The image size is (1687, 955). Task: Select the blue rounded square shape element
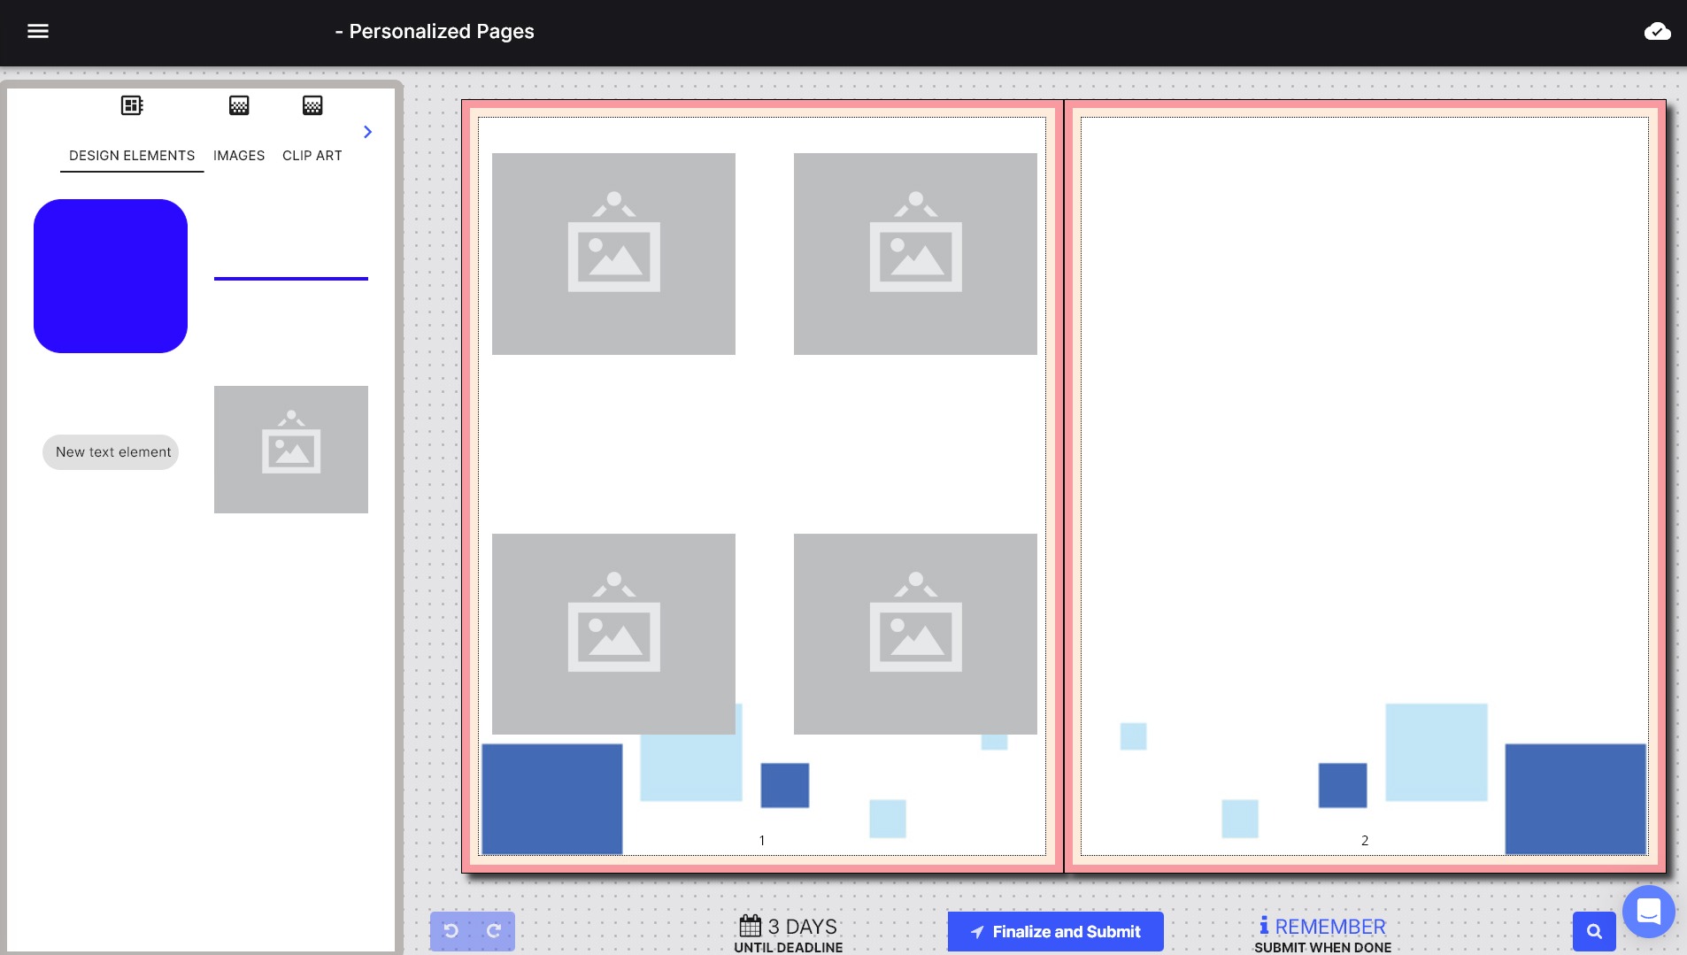pyautogui.click(x=111, y=276)
